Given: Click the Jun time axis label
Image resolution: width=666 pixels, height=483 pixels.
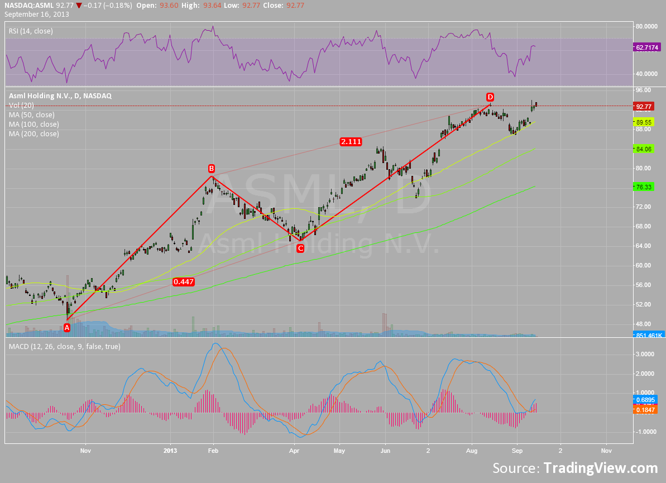Looking at the screenshot, I should click(385, 451).
